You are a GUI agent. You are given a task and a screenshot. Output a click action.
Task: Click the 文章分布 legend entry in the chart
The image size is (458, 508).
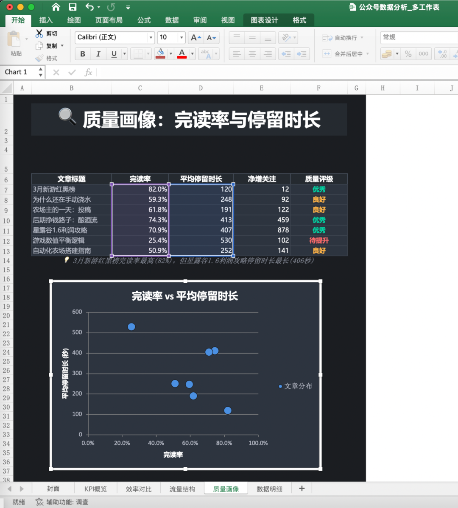click(x=296, y=386)
